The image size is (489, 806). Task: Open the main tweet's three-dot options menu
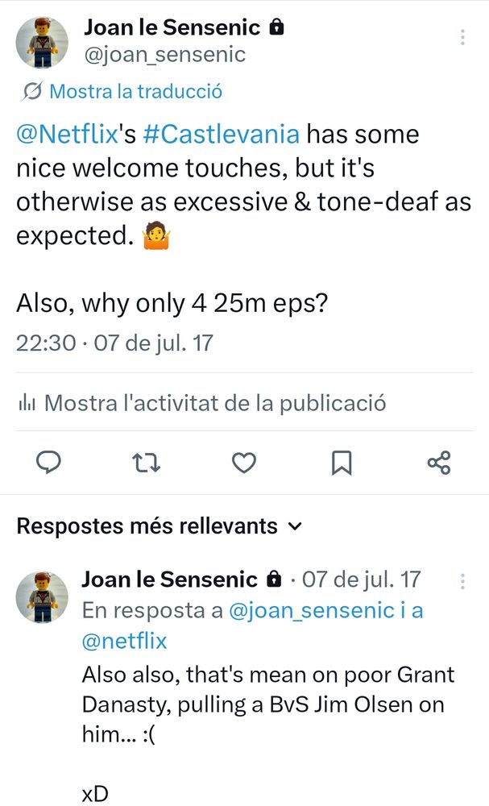click(462, 35)
